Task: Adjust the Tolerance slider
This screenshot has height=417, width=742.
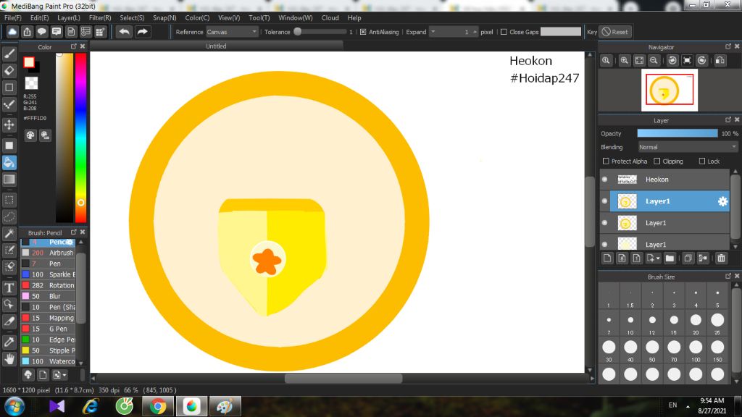Action: [x=320, y=32]
